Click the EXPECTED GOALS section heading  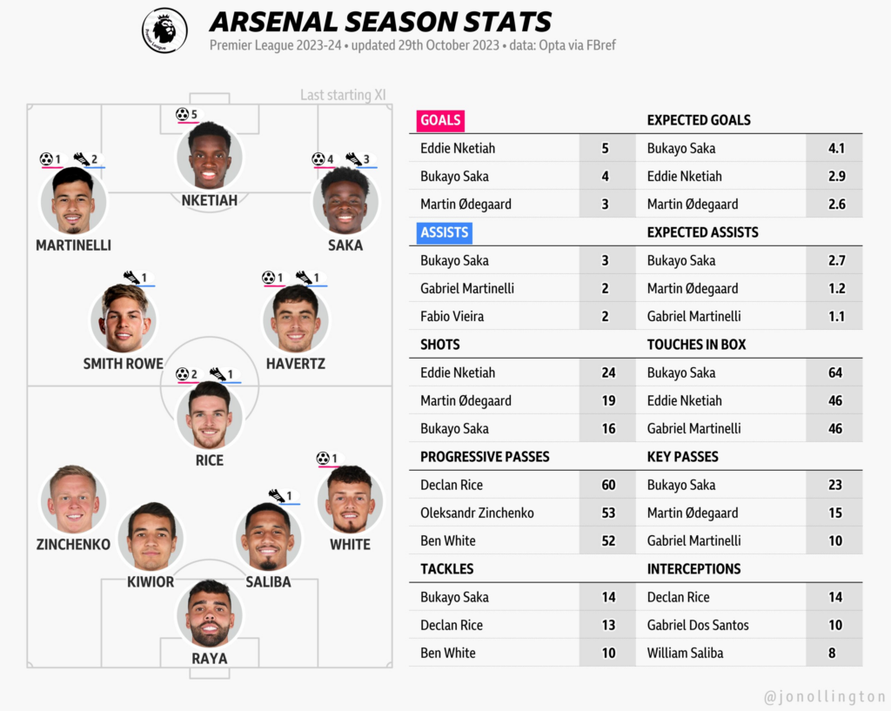[x=699, y=120]
